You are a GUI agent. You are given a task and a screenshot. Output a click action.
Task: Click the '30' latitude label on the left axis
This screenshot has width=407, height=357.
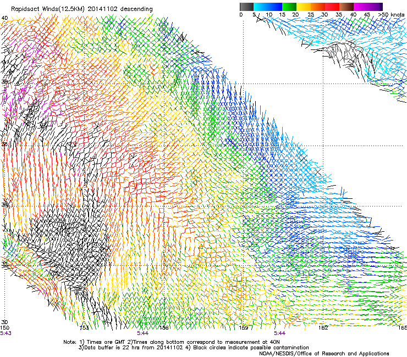pos(4,322)
